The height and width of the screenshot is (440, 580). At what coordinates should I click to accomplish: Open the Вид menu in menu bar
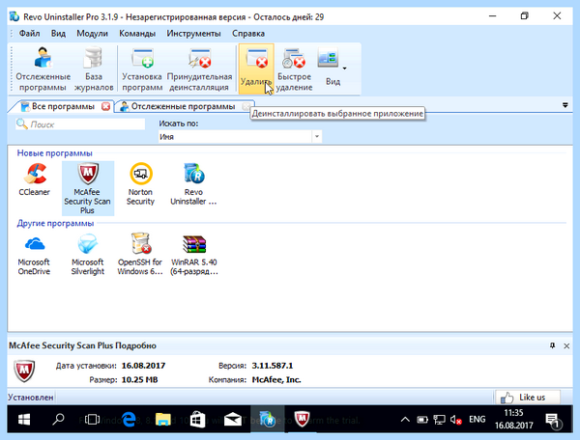[x=58, y=33]
